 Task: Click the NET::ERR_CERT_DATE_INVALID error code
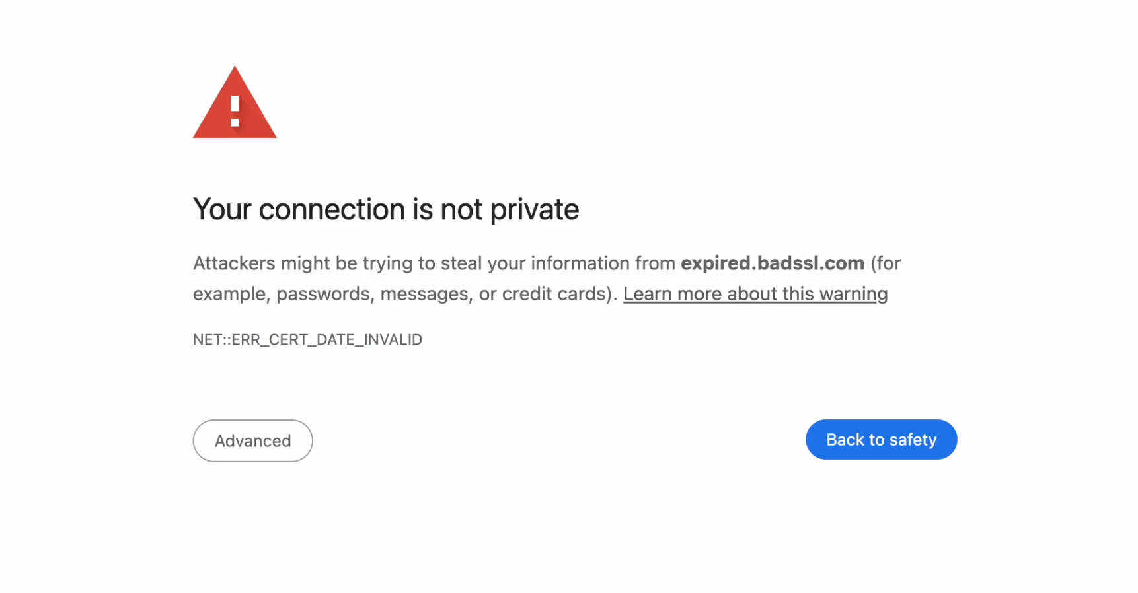point(307,339)
